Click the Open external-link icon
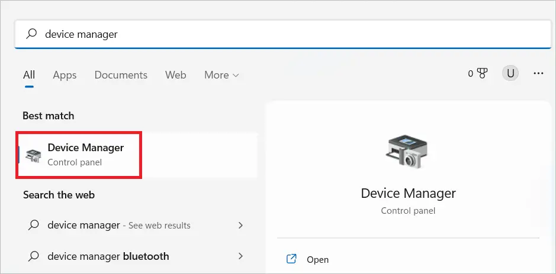Screen dimensions: 556x274 point(291,259)
